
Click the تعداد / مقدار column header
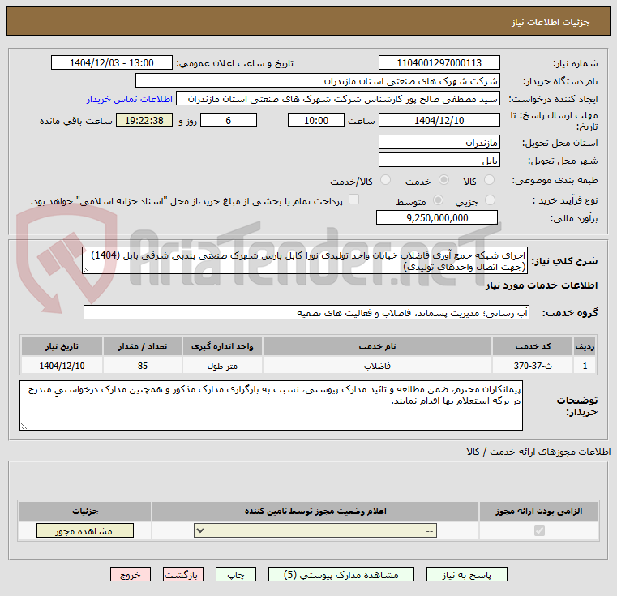tap(143, 346)
